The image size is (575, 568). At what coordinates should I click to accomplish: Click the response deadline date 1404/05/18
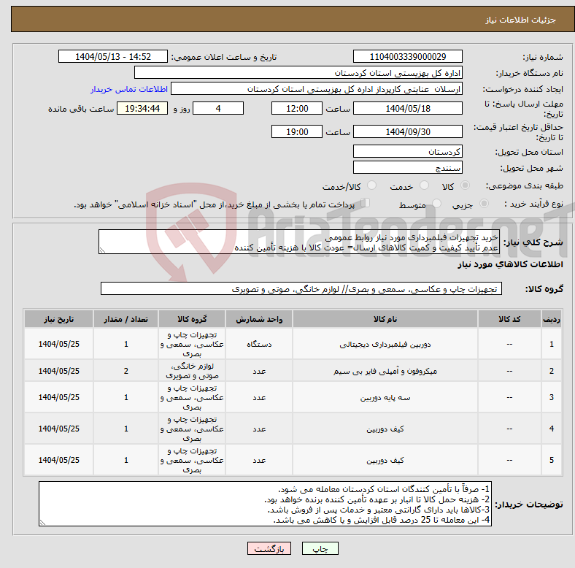407,109
